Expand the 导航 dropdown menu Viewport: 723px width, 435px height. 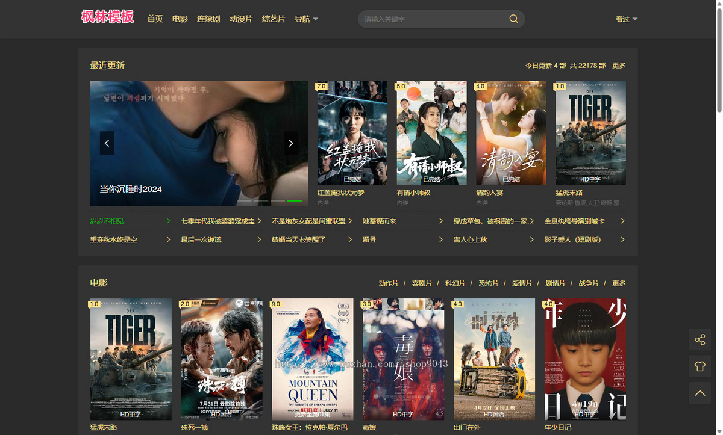click(306, 19)
